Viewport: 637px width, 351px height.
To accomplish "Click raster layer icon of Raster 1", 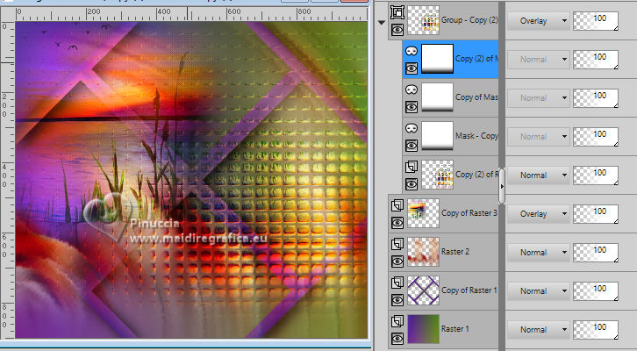I will 397,321.
